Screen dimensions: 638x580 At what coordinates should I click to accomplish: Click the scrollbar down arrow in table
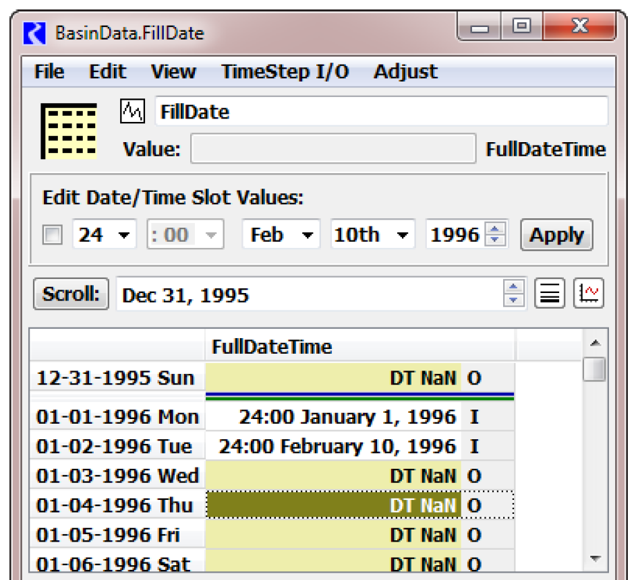click(595, 558)
